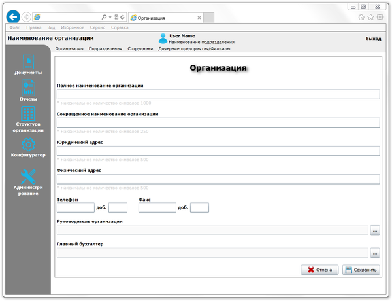Viewport: 392px width, 301px height.
Task: Minimize the browser window
Action: pos(353,7)
